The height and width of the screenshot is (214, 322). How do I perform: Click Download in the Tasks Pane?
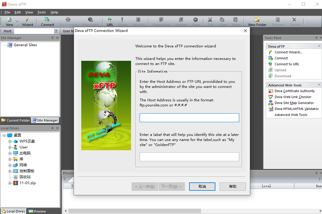coord(283,76)
